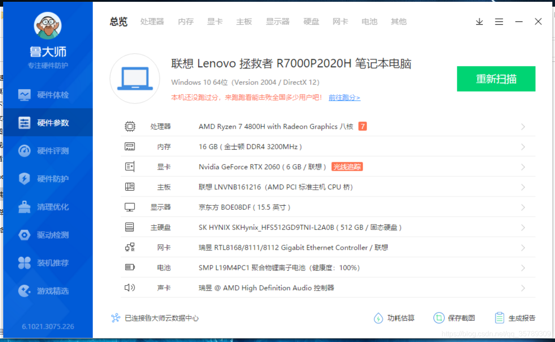Switch to the 总览 tab
The width and height of the screenshot is (555, 342).
pyautogui.click(x=118, y=22)
